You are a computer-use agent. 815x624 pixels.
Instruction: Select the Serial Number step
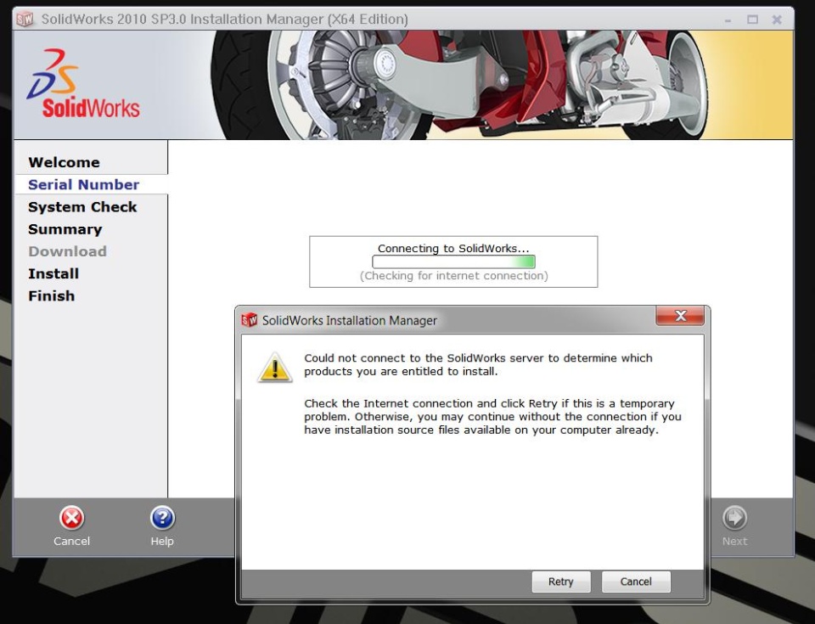pos(84,184)
